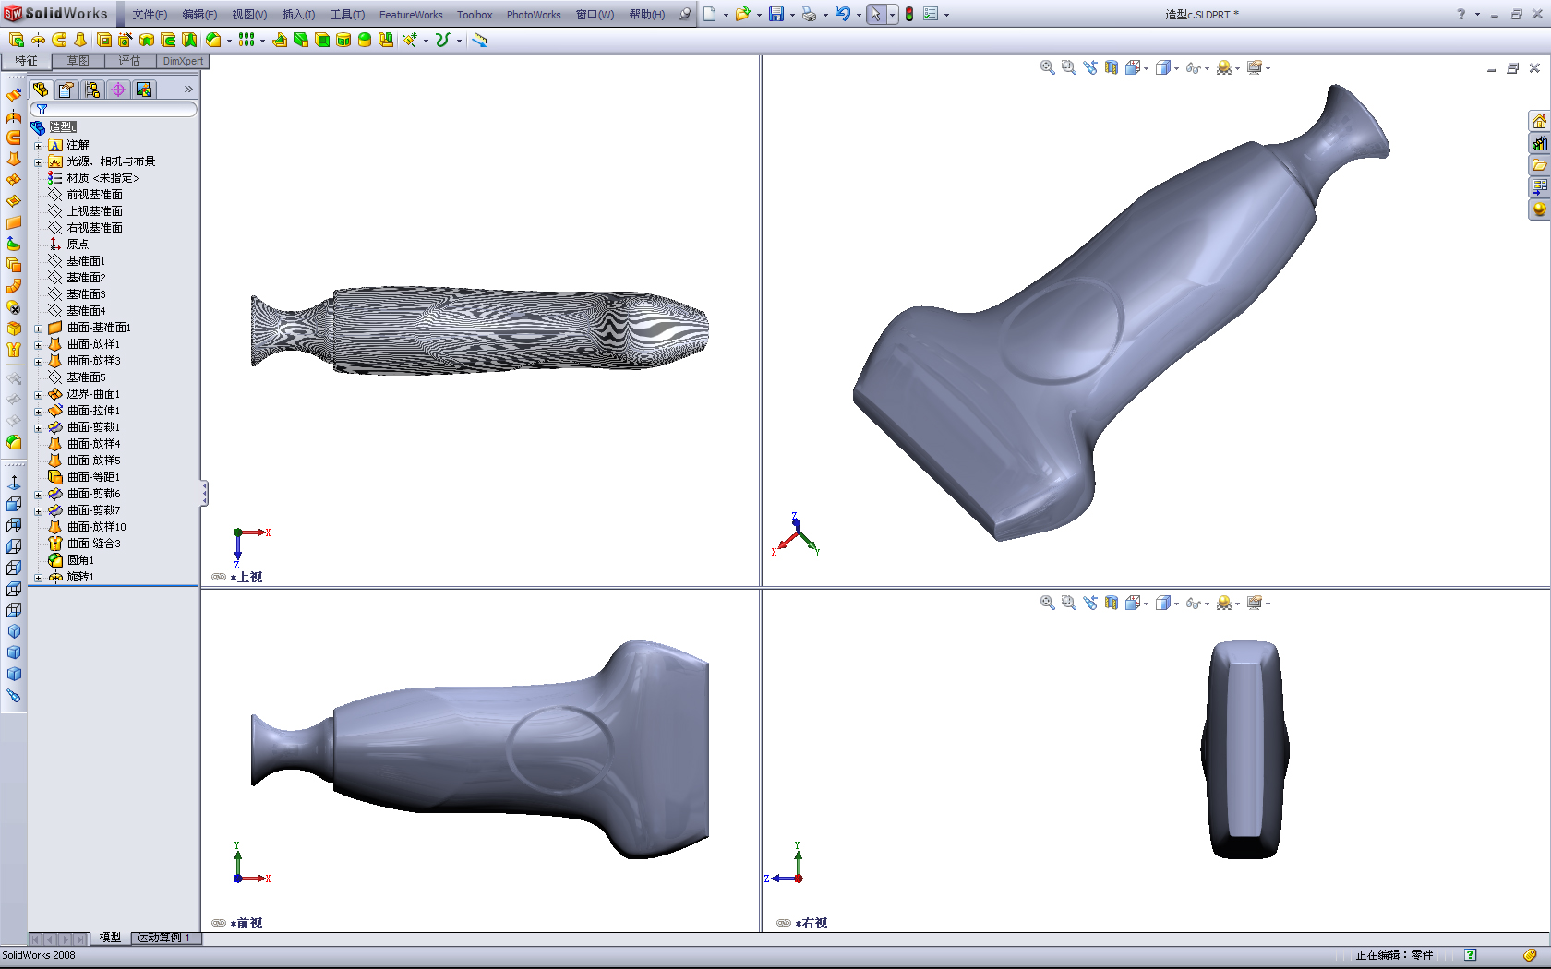The image size is (1551, 969).
Task: Open the 视图(V) menu
Action: click(249, 15)
